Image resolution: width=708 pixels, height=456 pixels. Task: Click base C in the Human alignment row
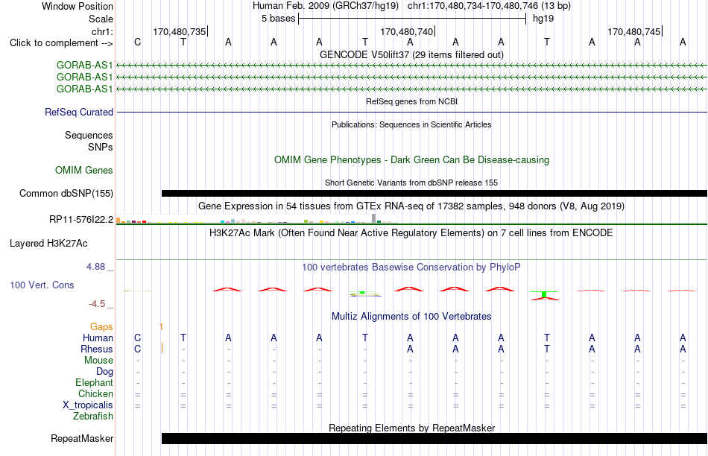point(138,338)
